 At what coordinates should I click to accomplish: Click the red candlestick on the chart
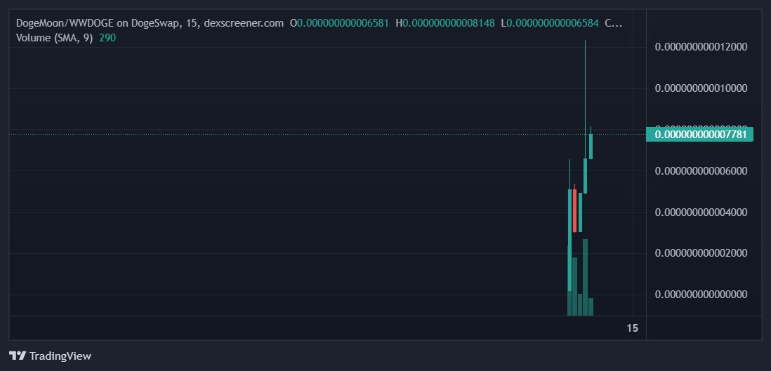[574, 210]
